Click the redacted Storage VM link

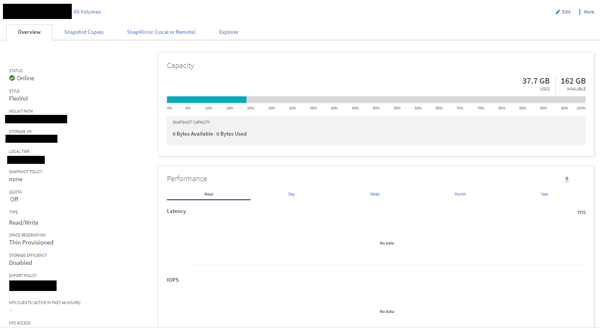coord(32,139)
